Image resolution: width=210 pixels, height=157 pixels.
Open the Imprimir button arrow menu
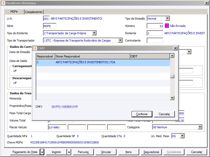[69, 152]
